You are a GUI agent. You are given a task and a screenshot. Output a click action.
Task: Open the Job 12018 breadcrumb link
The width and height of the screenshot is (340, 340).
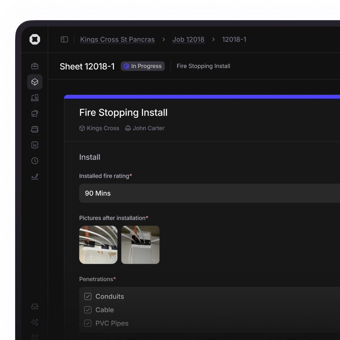[x=188, y=39]
